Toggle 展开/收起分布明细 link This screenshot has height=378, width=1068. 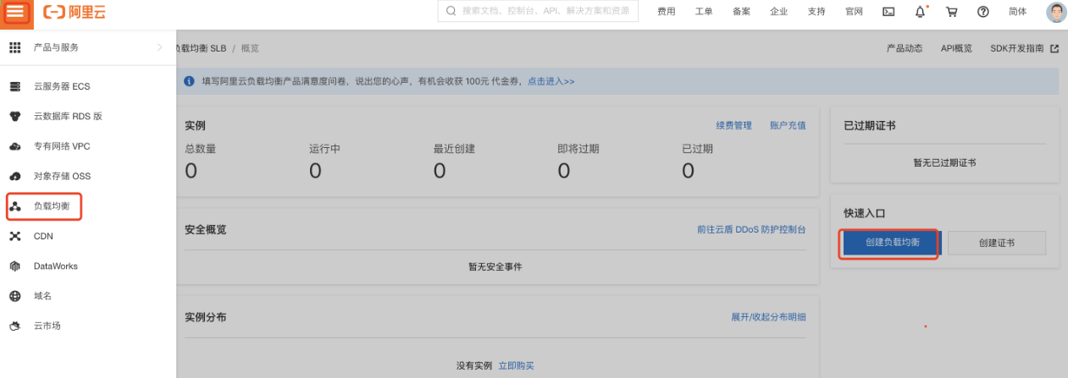click(768, 317)
